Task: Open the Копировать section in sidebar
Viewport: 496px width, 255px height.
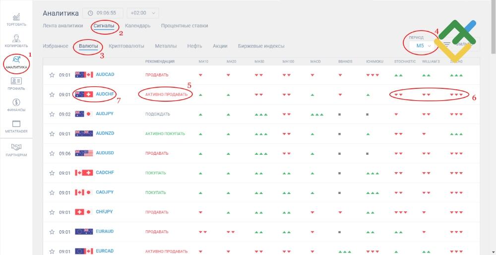Action: click(x=16, y=41)
